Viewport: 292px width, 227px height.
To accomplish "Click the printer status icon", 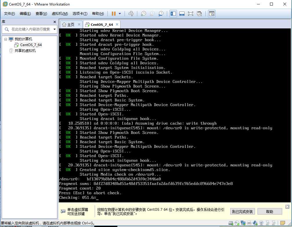I will 249,223.
